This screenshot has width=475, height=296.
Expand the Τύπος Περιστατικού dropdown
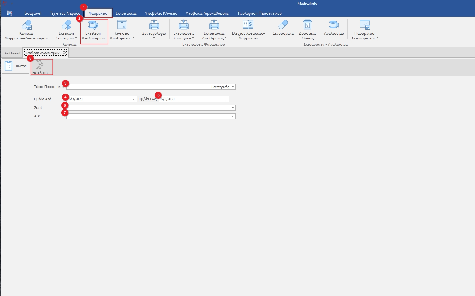(233, 87)
